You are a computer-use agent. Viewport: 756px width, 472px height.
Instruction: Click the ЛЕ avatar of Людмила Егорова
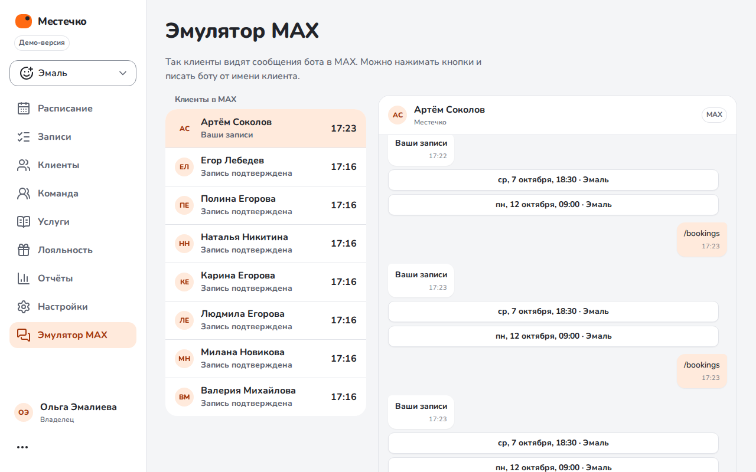(x=184, y=320)
